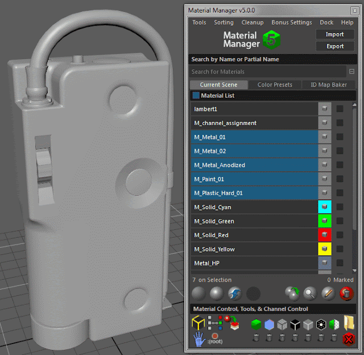The height and width of the screenshot is (355, 364).
Task: Mark the lambert1 material checkbox
Action: click(340, 109)
